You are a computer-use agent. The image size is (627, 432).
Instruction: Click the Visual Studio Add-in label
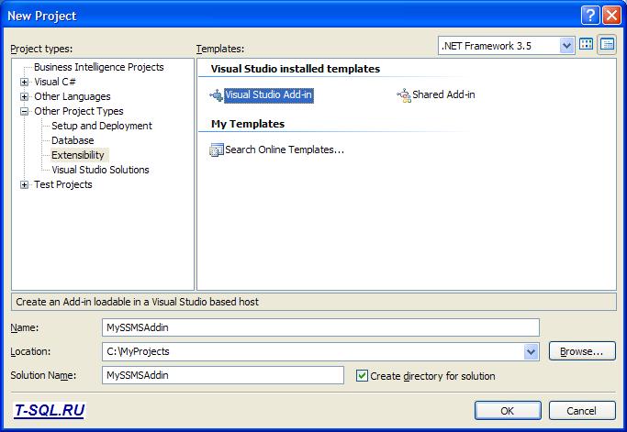269,95
